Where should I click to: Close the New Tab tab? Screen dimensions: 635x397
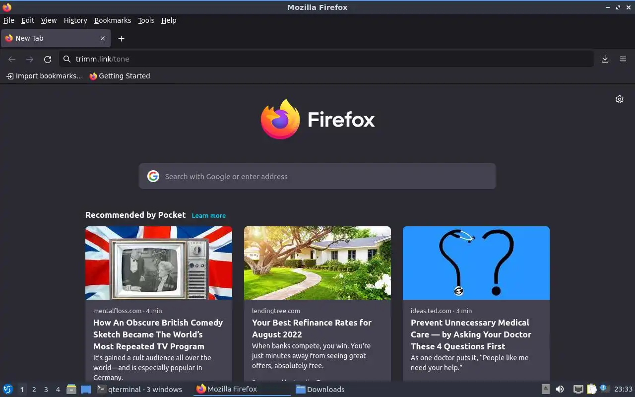[x=103, y=38]
